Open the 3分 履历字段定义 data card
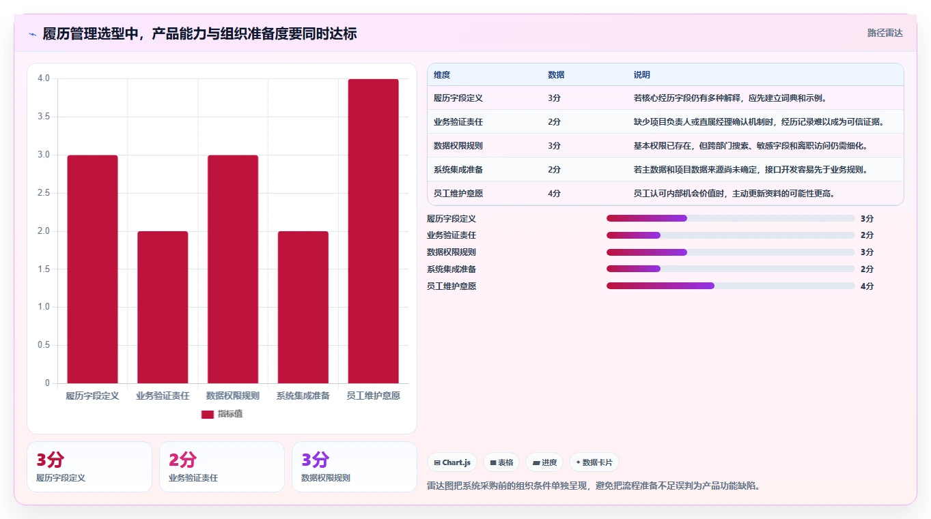This screenshot has width=931, height=519. pos(89,466)
